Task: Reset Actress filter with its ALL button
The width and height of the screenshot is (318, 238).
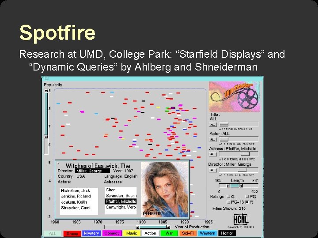Action: tap(213, 154)
